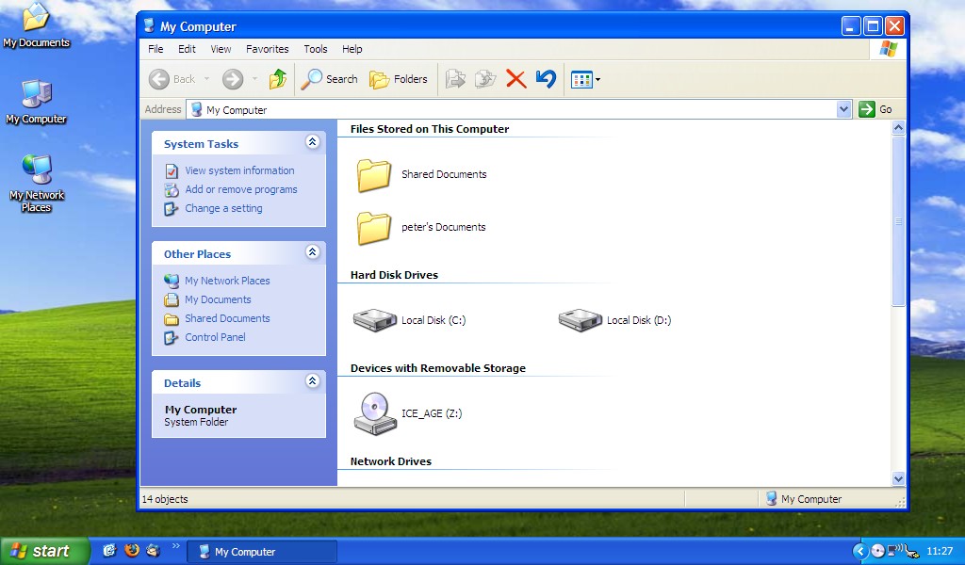Click the My Computer title bar icon
The image size is (965, 565).
[x=148, y=25]
